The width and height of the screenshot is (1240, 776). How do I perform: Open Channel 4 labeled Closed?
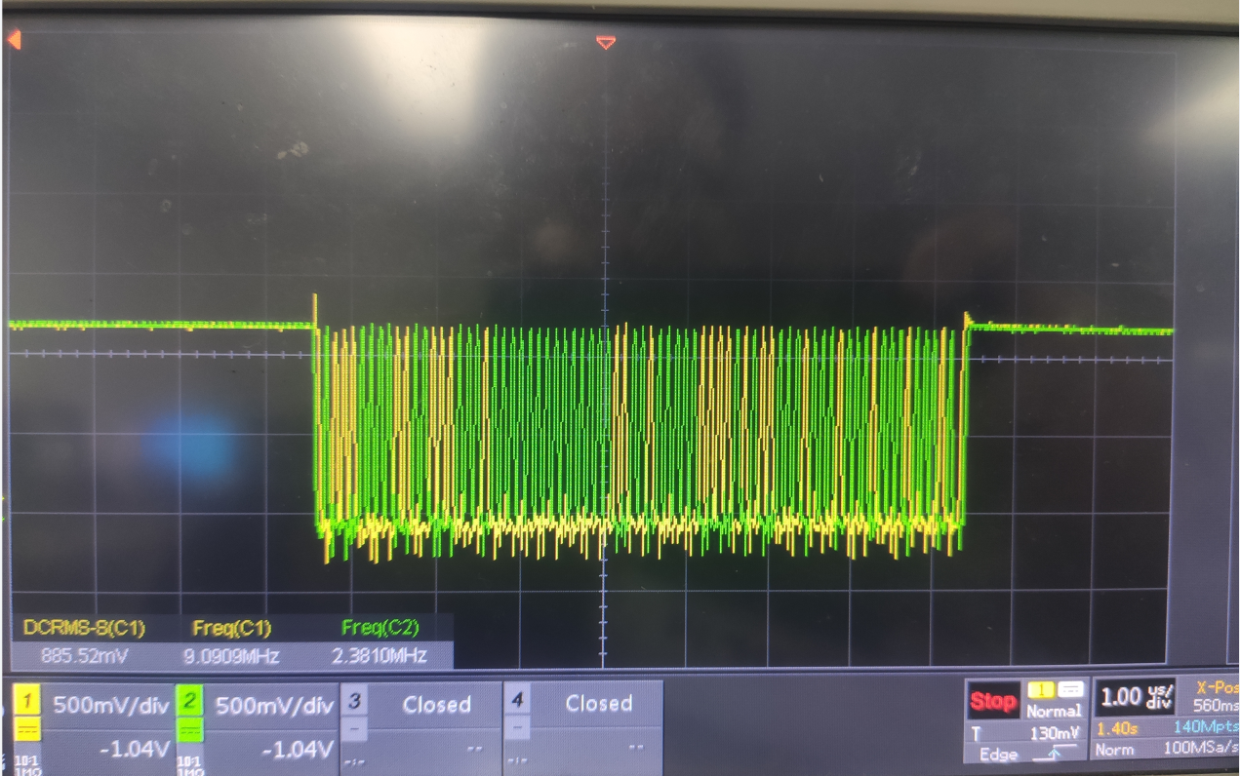point(598,704)
